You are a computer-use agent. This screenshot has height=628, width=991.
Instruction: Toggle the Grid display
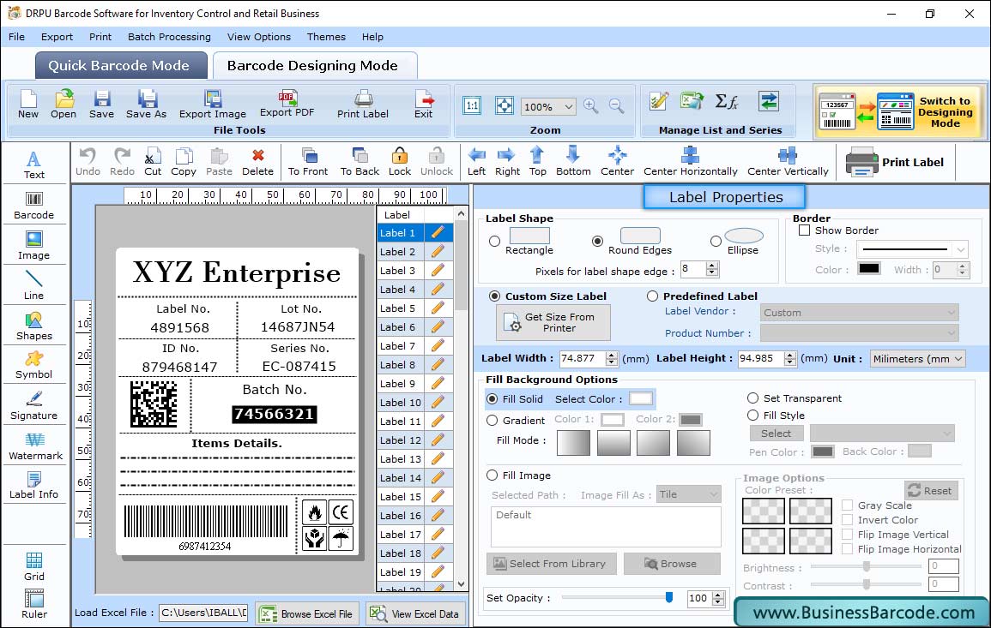[x=34, y=566]
